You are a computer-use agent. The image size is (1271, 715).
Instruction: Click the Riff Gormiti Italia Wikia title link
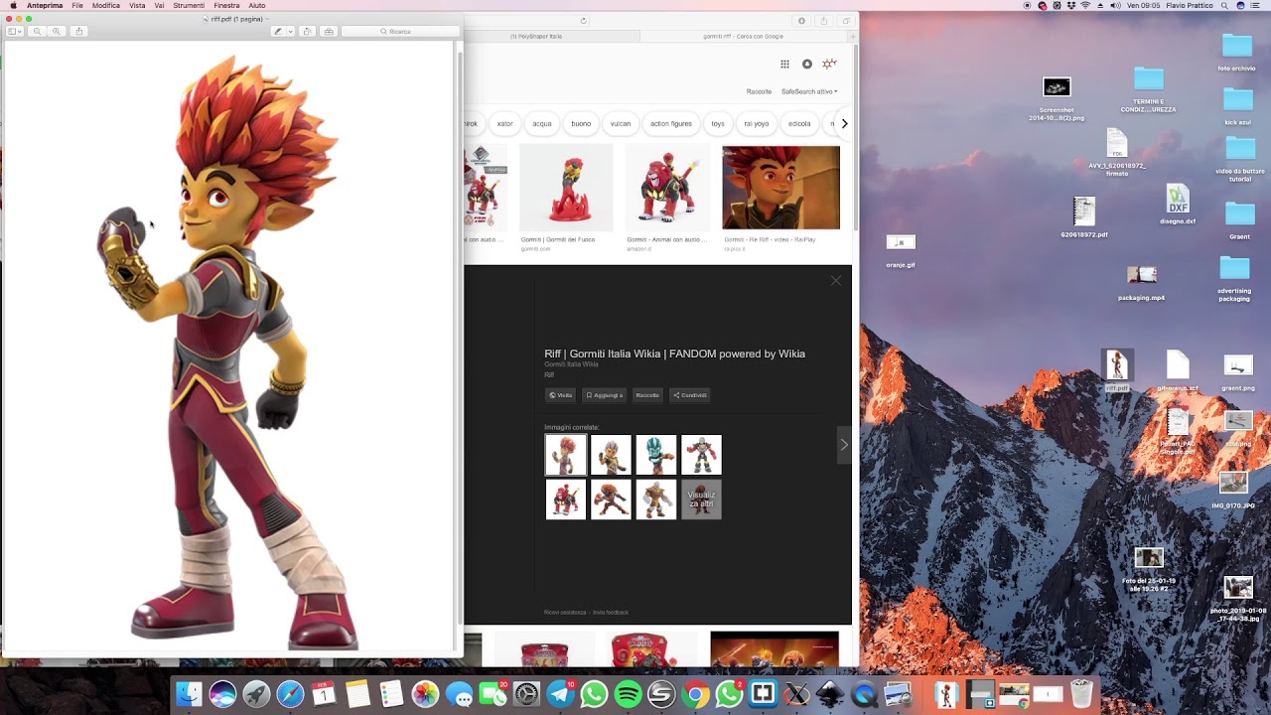(674, 354)
